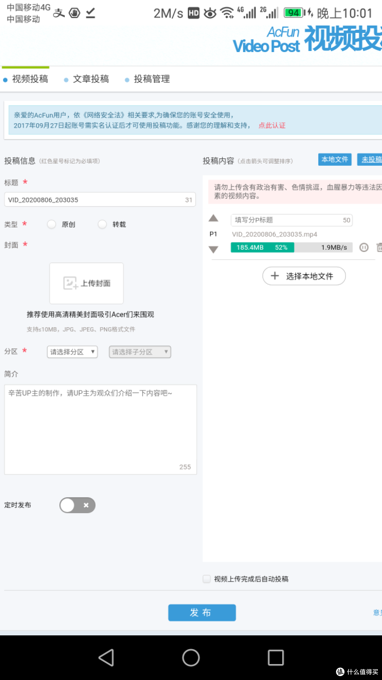Screen dimensions: 382x680
Task: Focus the 标题 title input field
Action: coord(100,200)
